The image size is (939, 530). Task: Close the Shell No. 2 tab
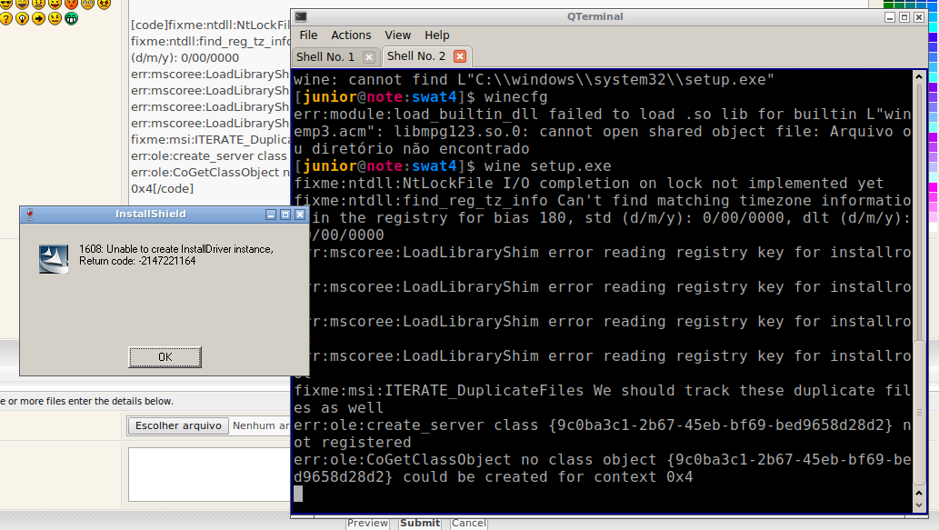459,56
